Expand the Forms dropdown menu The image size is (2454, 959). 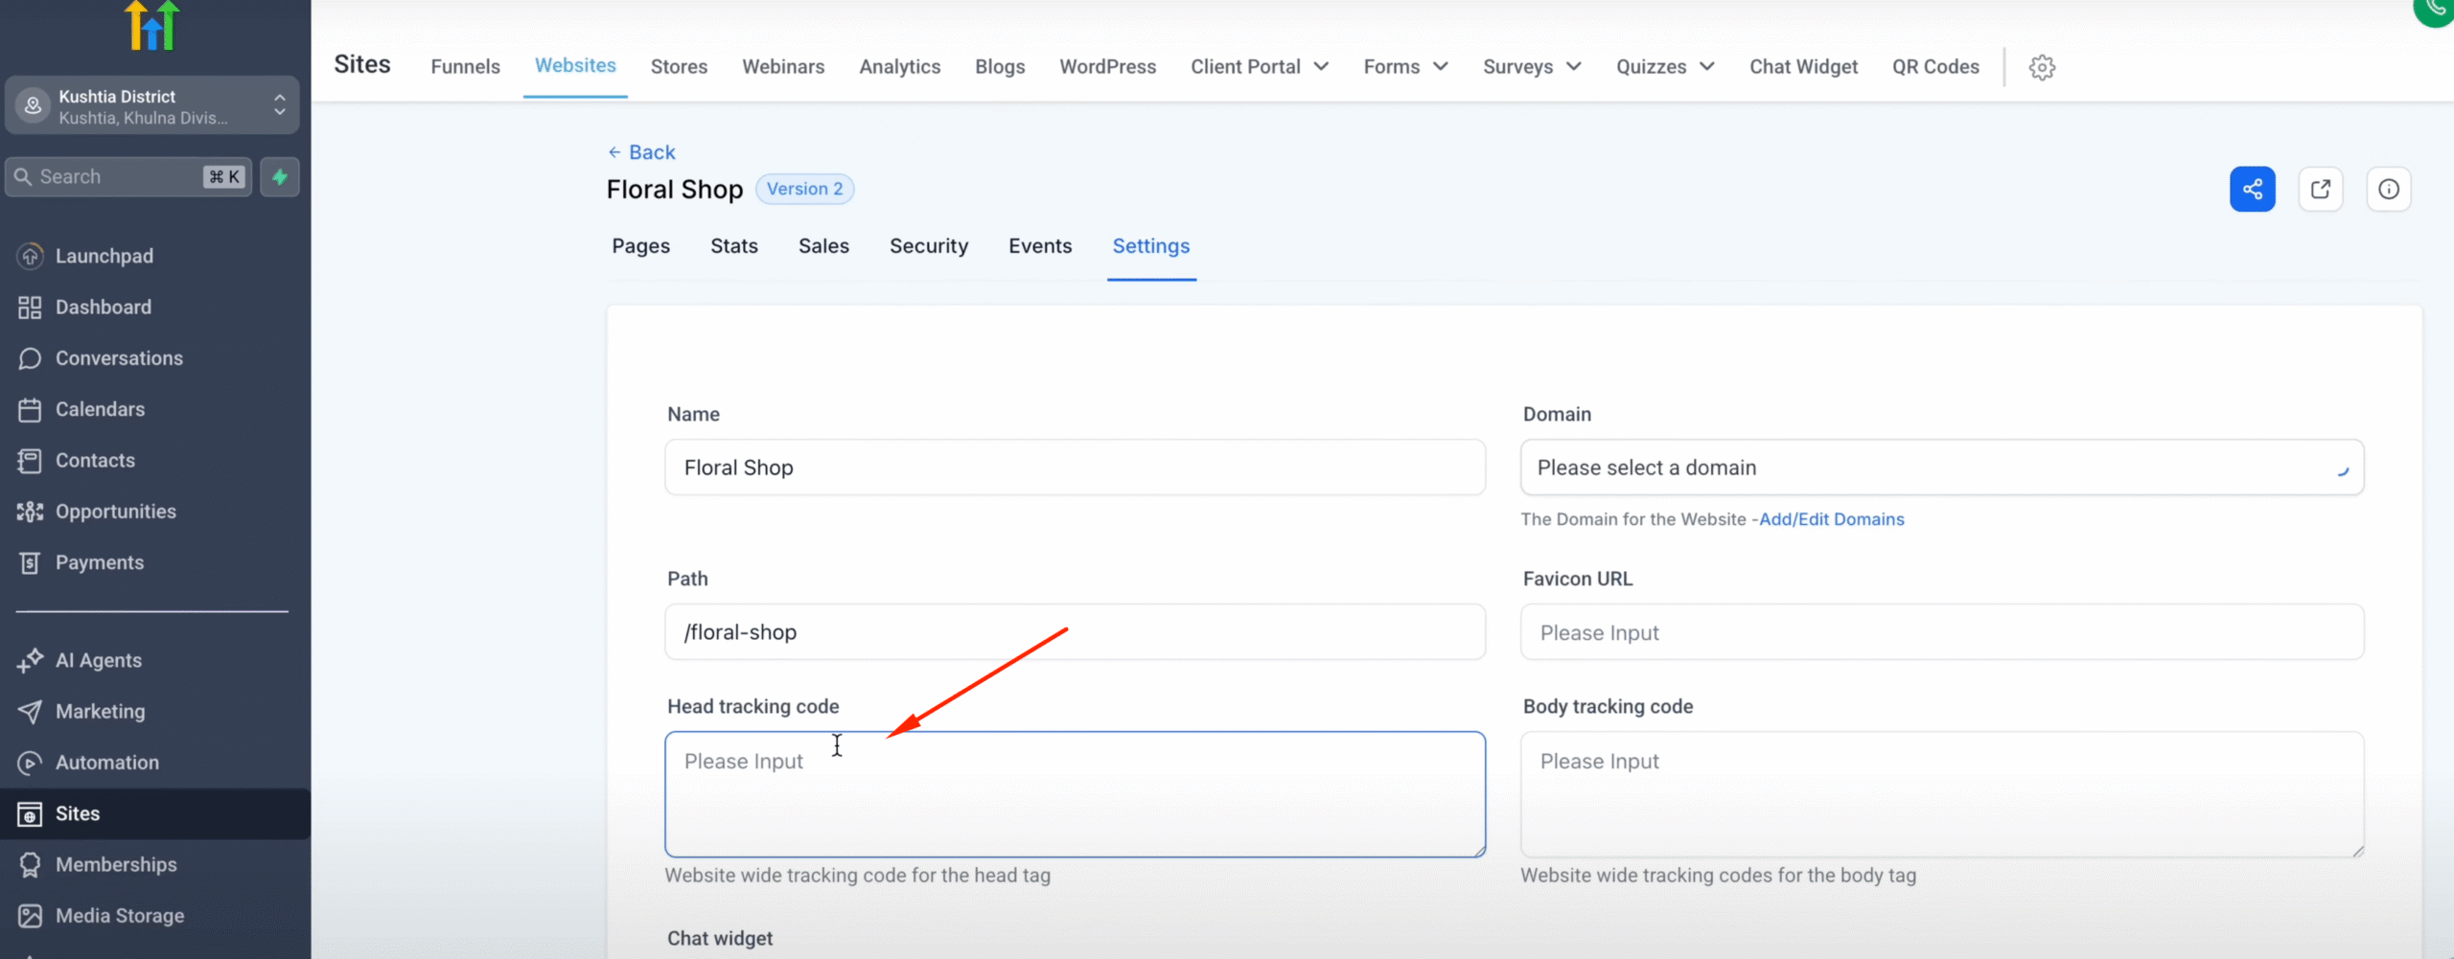click(x=1404, y=66)
